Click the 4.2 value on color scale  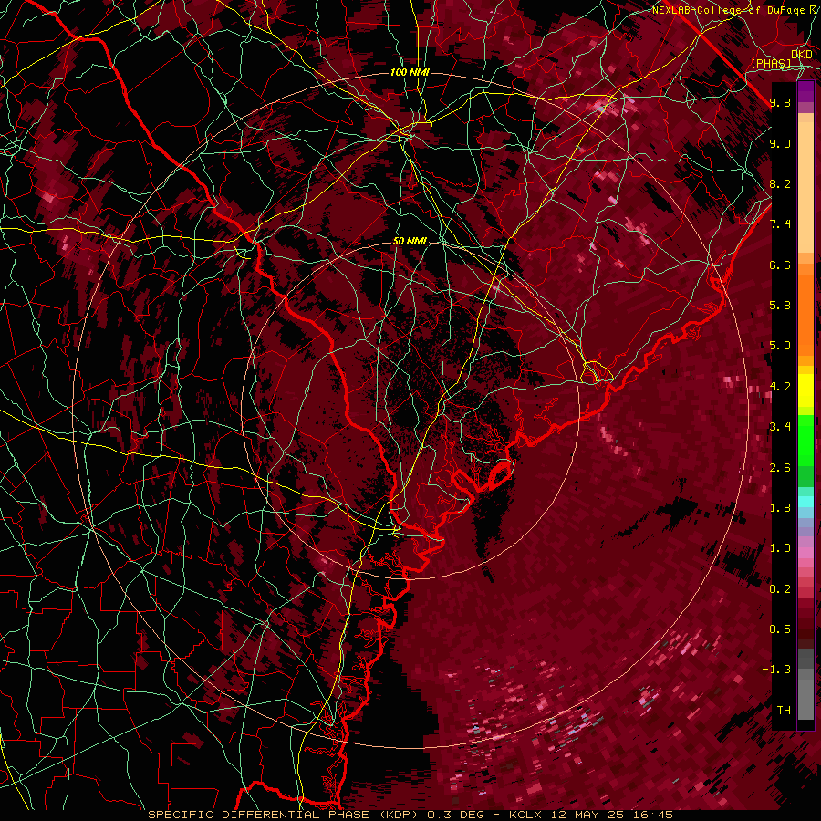pos(780,387)
